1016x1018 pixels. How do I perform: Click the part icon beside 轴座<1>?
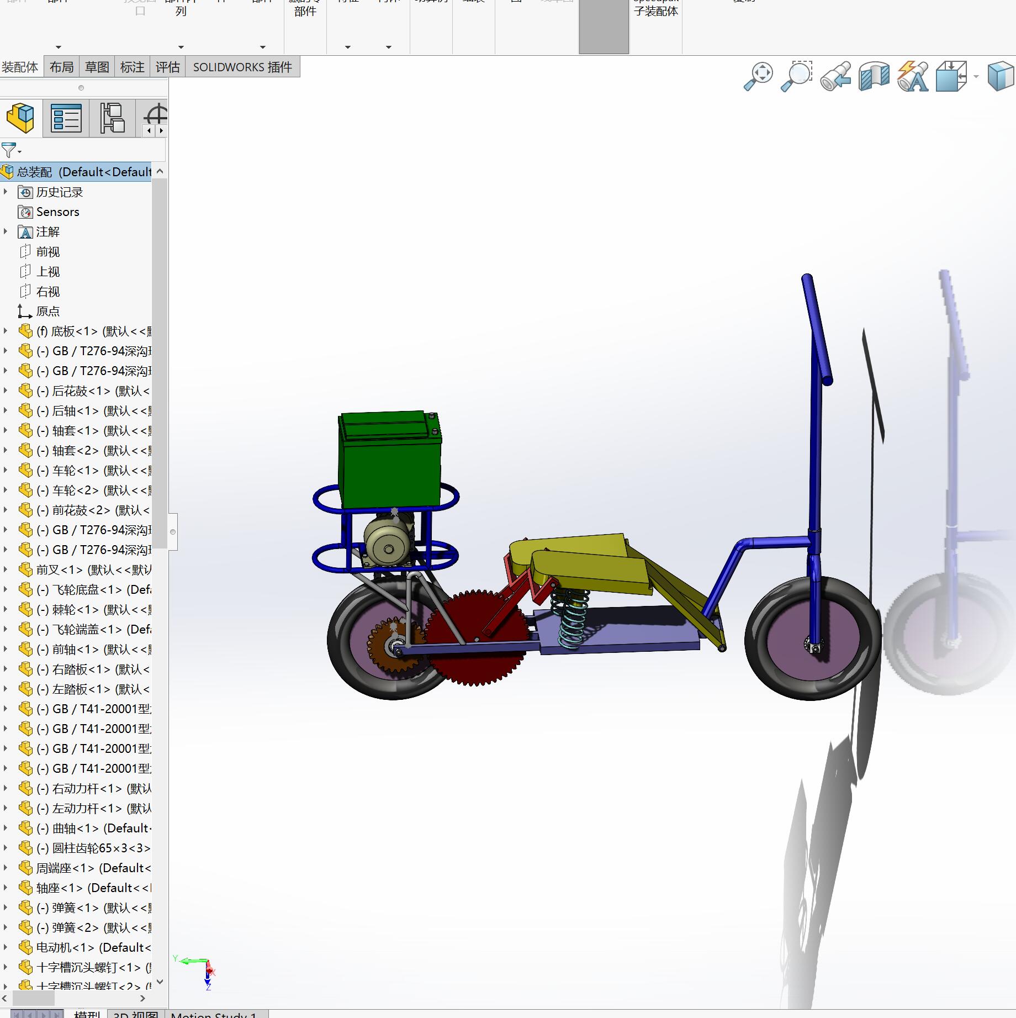[x=25, y=888]
